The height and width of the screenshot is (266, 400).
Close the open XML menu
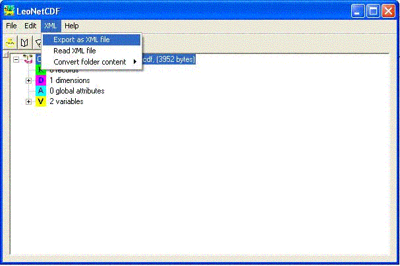51,26
